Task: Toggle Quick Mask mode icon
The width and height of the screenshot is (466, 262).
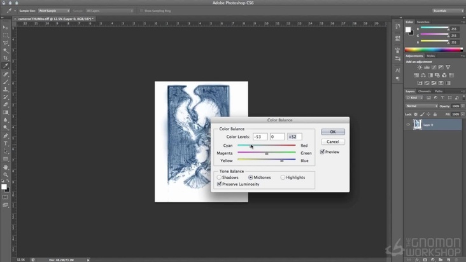Action: tap(5, 197)
